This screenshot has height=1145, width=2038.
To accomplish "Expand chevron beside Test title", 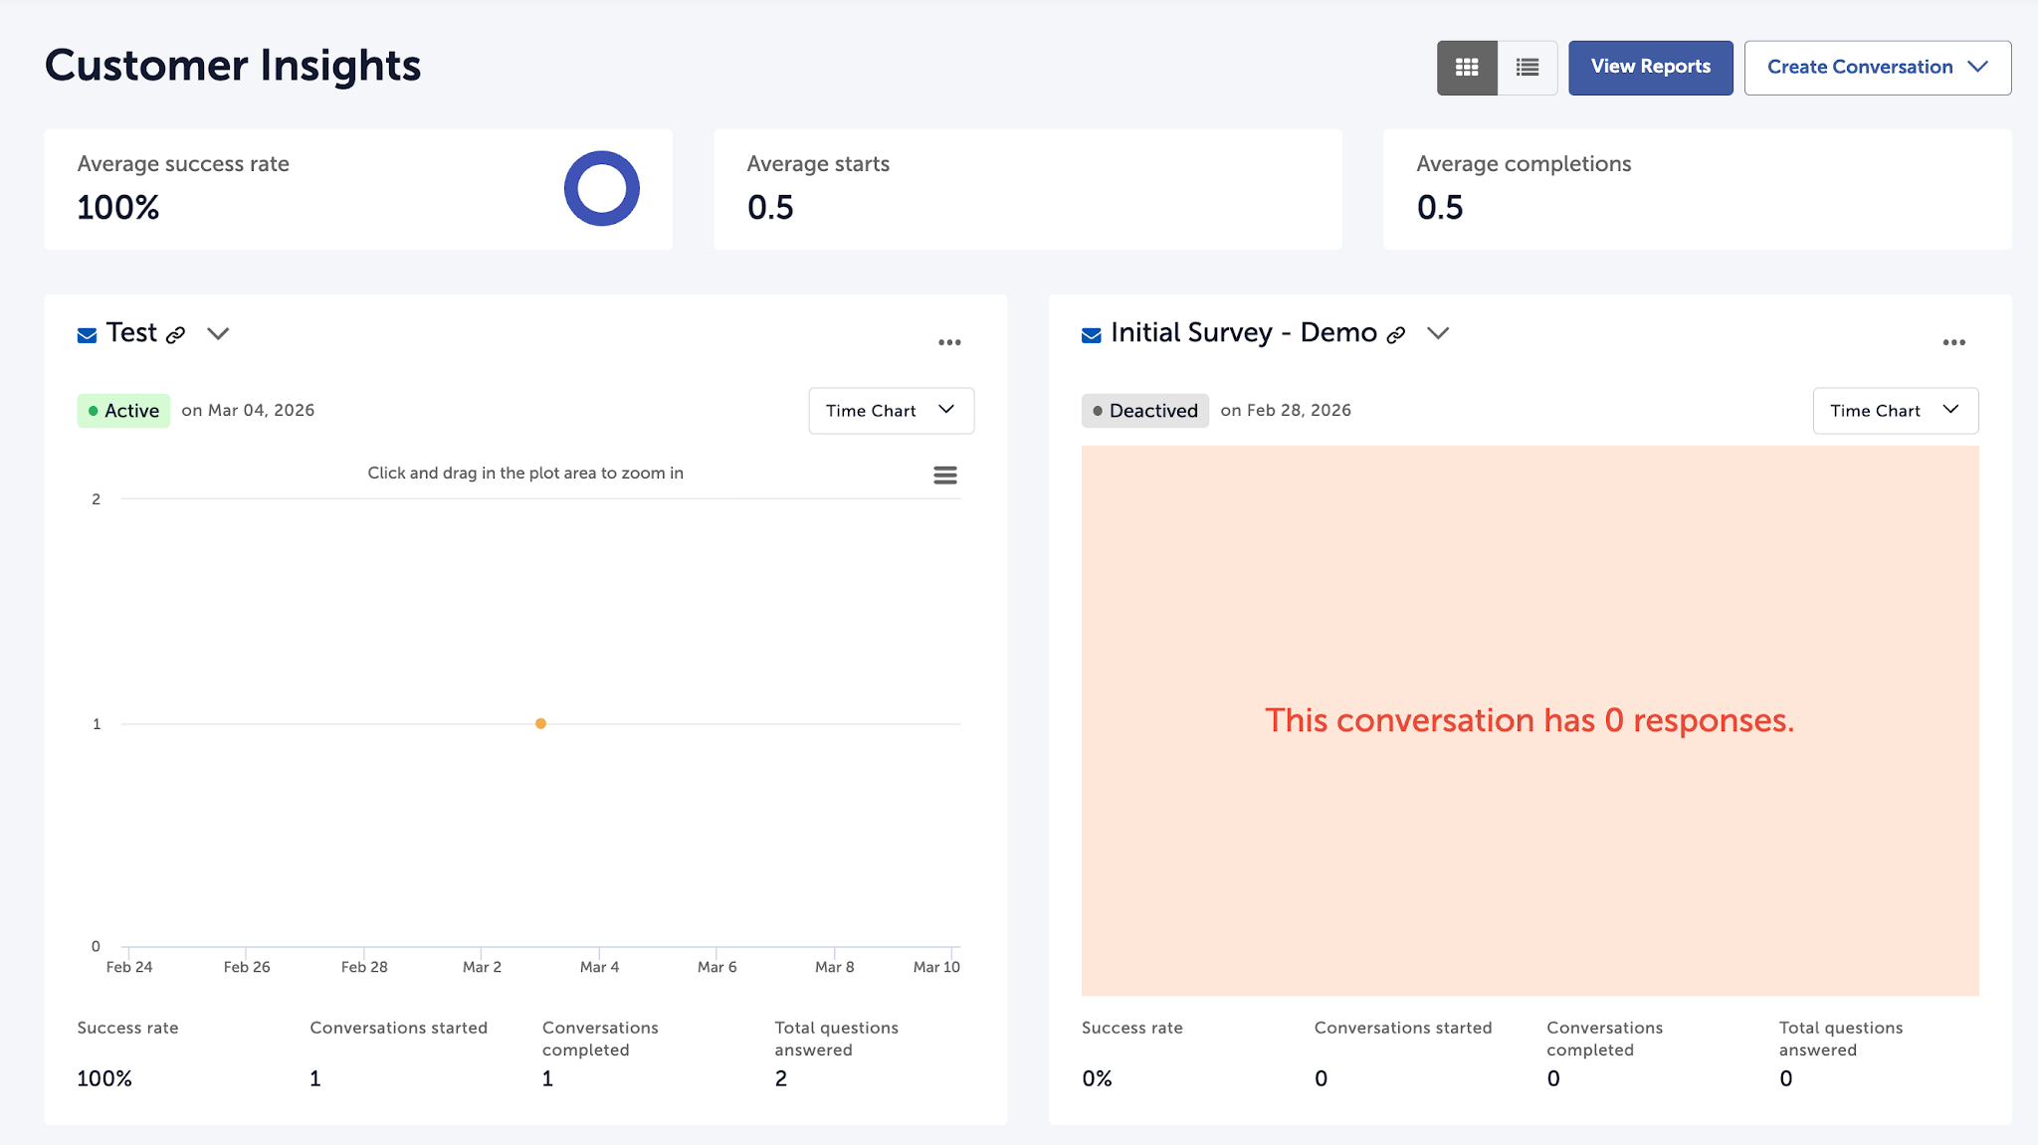I will 218,334.
